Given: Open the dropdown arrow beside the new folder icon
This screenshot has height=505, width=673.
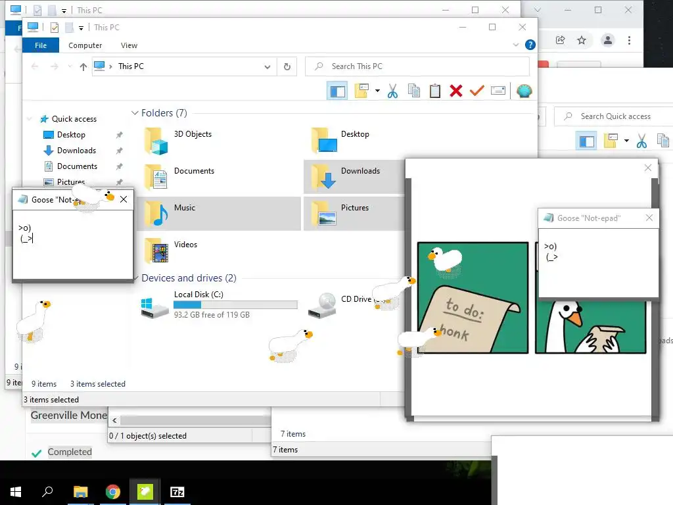Looking at the screenshot, I should [377, 91].
